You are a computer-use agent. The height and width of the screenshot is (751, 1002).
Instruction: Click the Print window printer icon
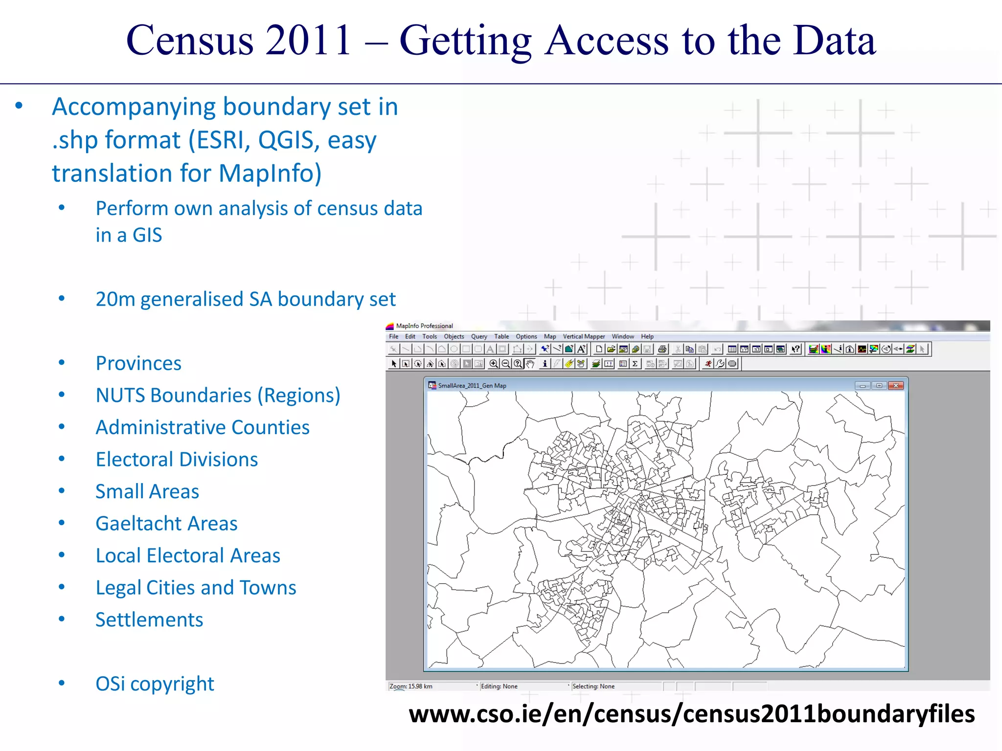point(662,349)
